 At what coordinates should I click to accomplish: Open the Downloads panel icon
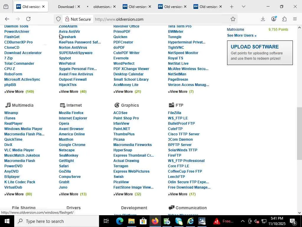(x=263, y=19)
